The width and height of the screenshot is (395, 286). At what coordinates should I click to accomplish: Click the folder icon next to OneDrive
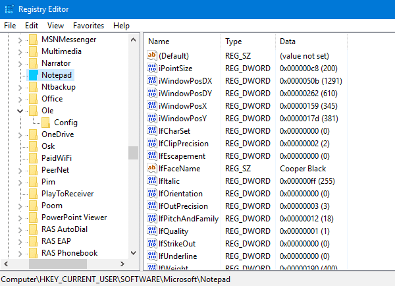(x=33, y=134)
